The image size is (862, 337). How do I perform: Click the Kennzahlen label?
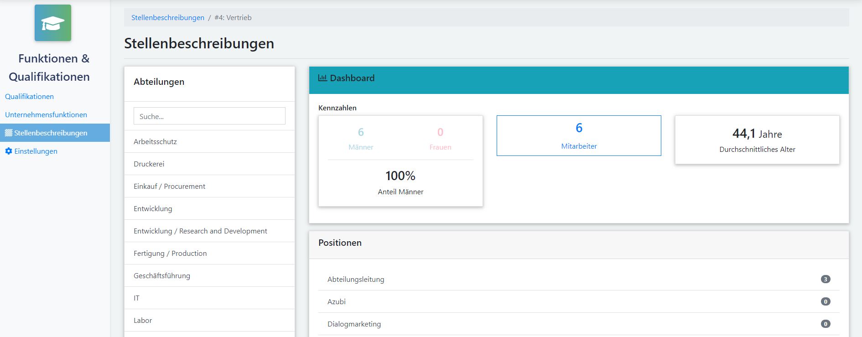(x=338, y=108)
